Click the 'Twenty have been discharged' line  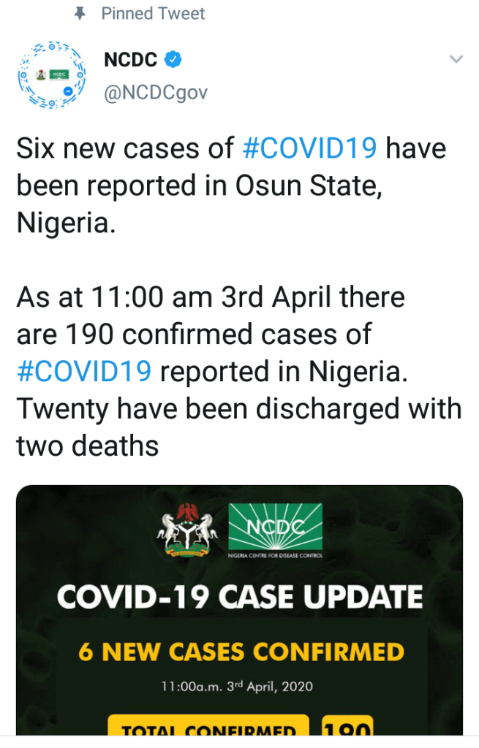(238, 408)
